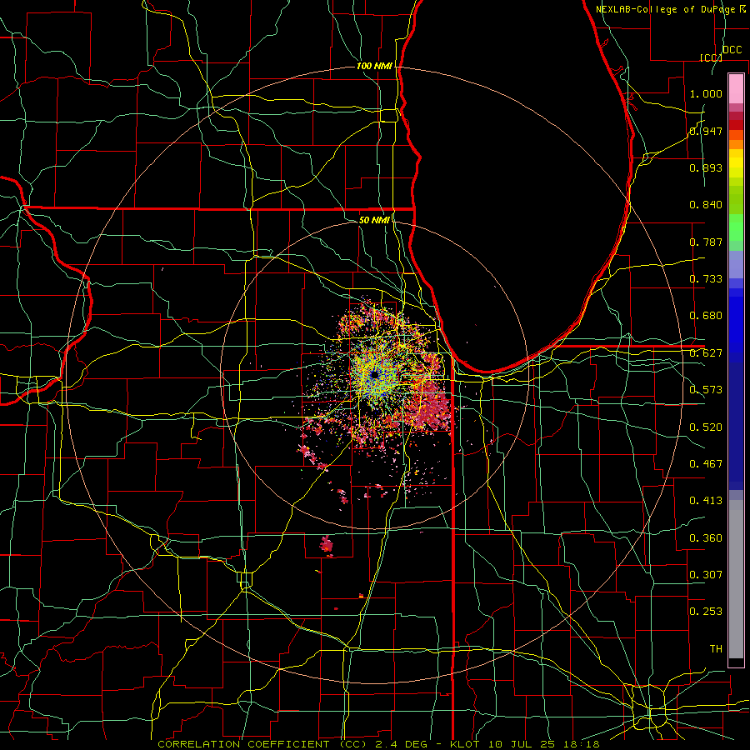Click the 1.000 legend value
The image size is (750, 750).
[x=706, y=93]
